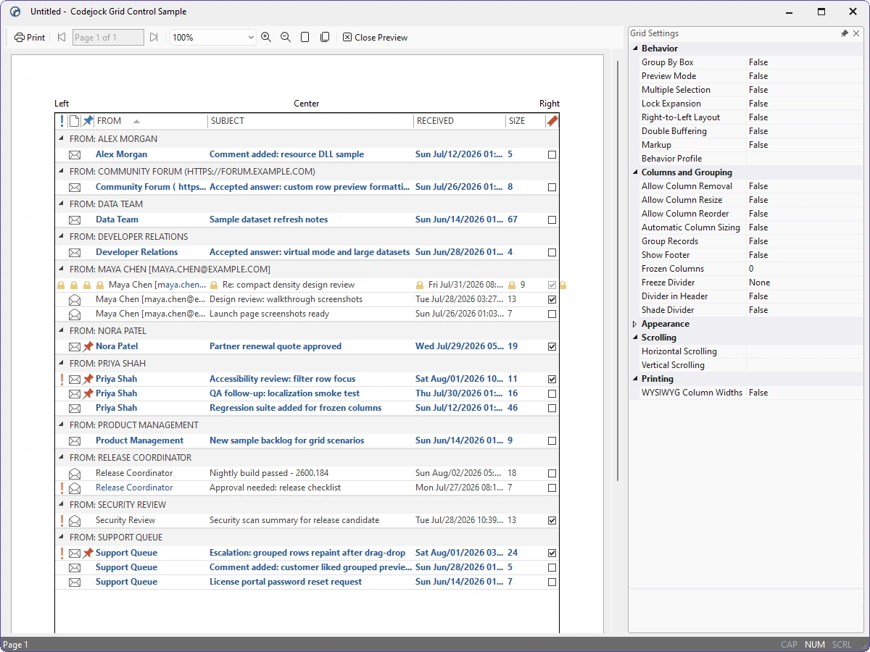Check the Alex Morgan row checkbox
This screenshot has width=870, height=652.
[x=552, y=154]
